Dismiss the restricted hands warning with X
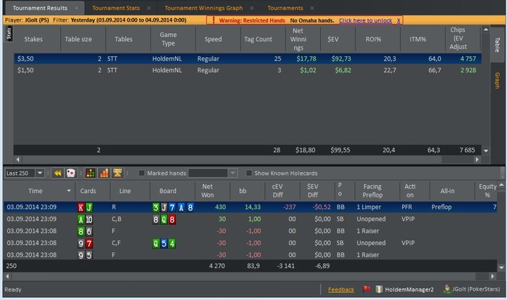 click(398, 20)
